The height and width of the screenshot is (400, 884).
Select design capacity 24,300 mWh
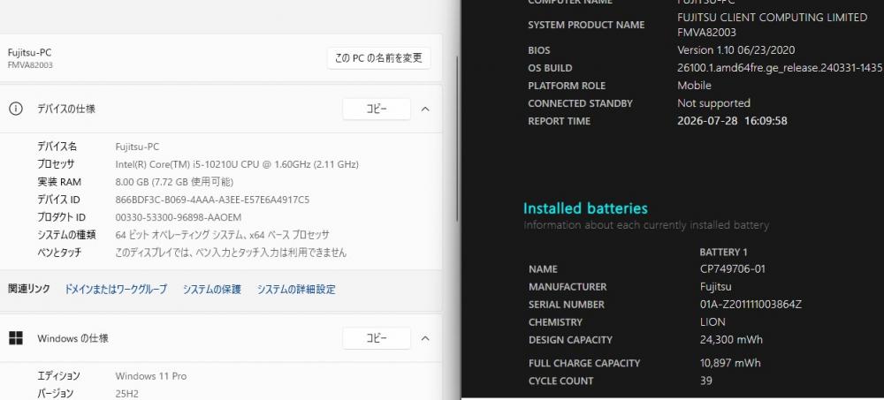pyautogui.click(x=731, y=340)
